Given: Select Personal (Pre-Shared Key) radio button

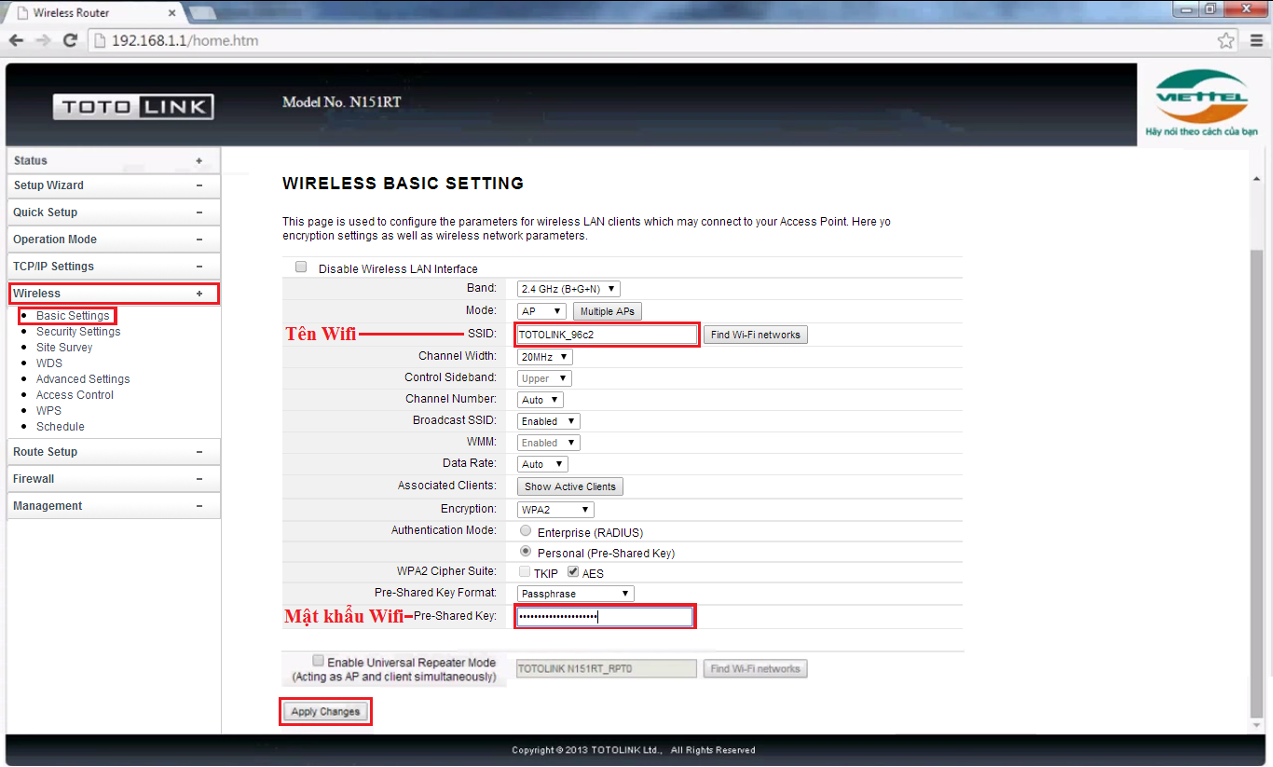Looking at the screenshot, I should pyautogui.click(x=526, y=552).
